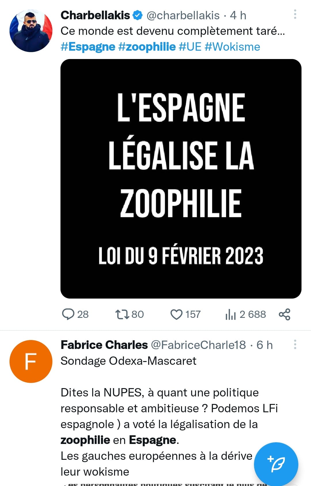Screen dimensions: 311x486
Task: Open the #Espagne hashtag
Action: tap(88, 47)
